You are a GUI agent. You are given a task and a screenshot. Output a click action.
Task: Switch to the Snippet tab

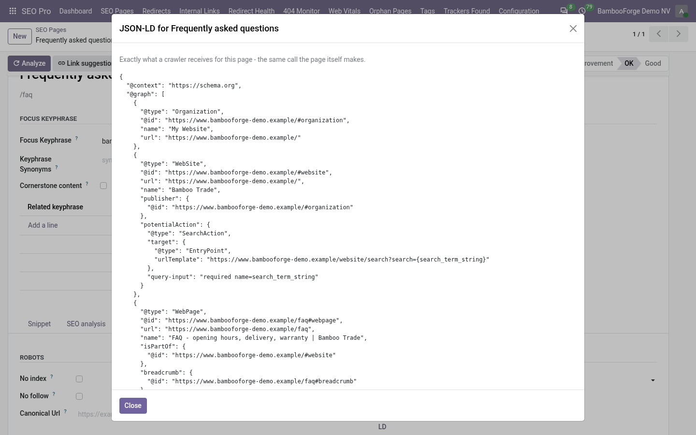tap(39, 324)
